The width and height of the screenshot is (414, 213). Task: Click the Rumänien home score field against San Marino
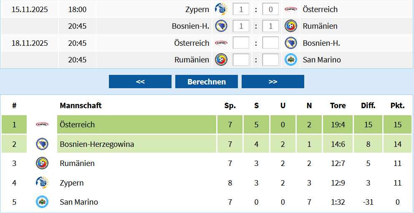[x=241, y=59]
